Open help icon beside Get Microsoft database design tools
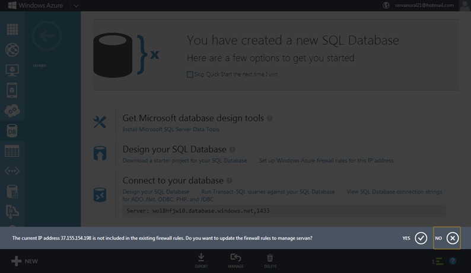Viewport: 471px width, 273px height. [x=270, y=118]
